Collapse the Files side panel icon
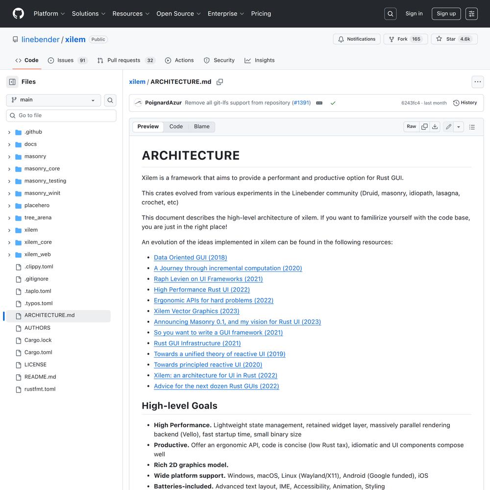The height and width of the screenshot is (490, 490). tap(12, 82)
